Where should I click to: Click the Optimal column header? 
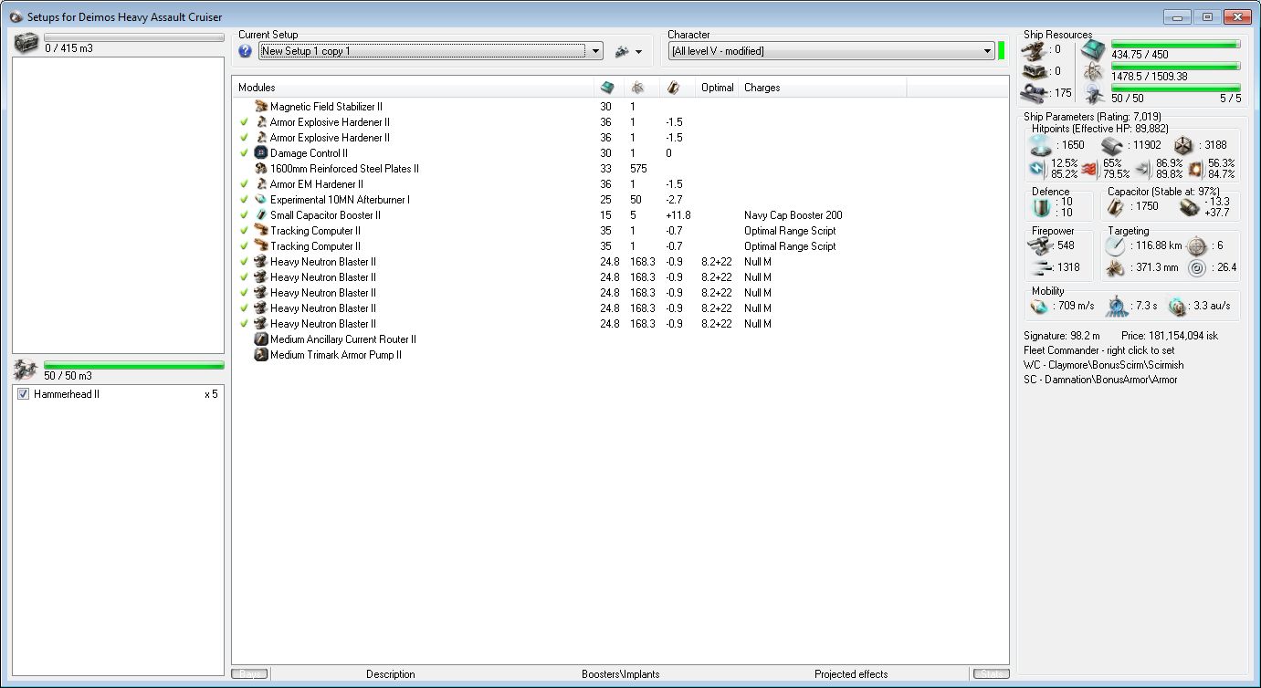point(717,88)
